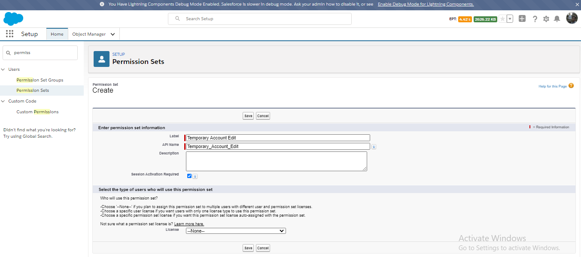
Task: Click the orange Help for this Page icon
Action: pyautogui.click(x=571, y=86)
